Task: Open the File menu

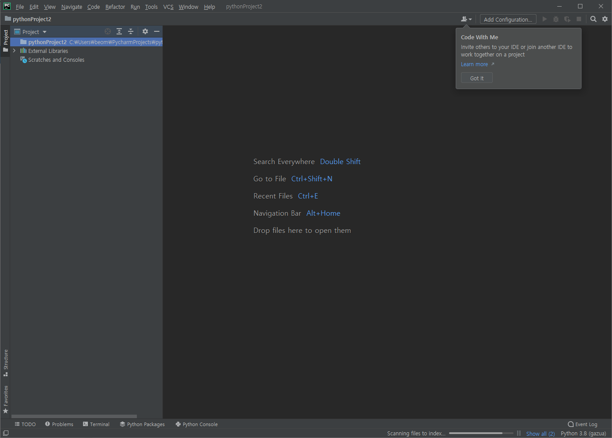Action: click(x=20, y=7)
